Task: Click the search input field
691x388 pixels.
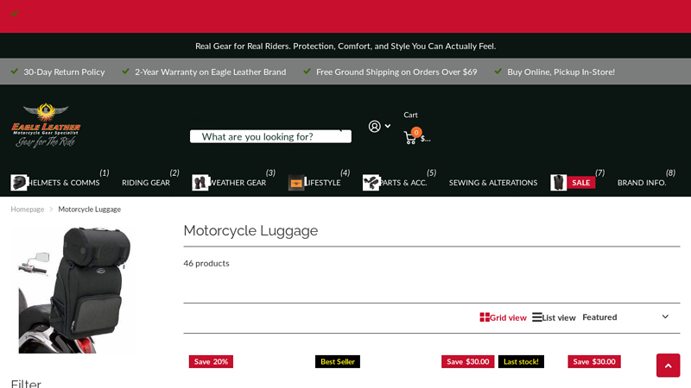Action: [269, 136]
